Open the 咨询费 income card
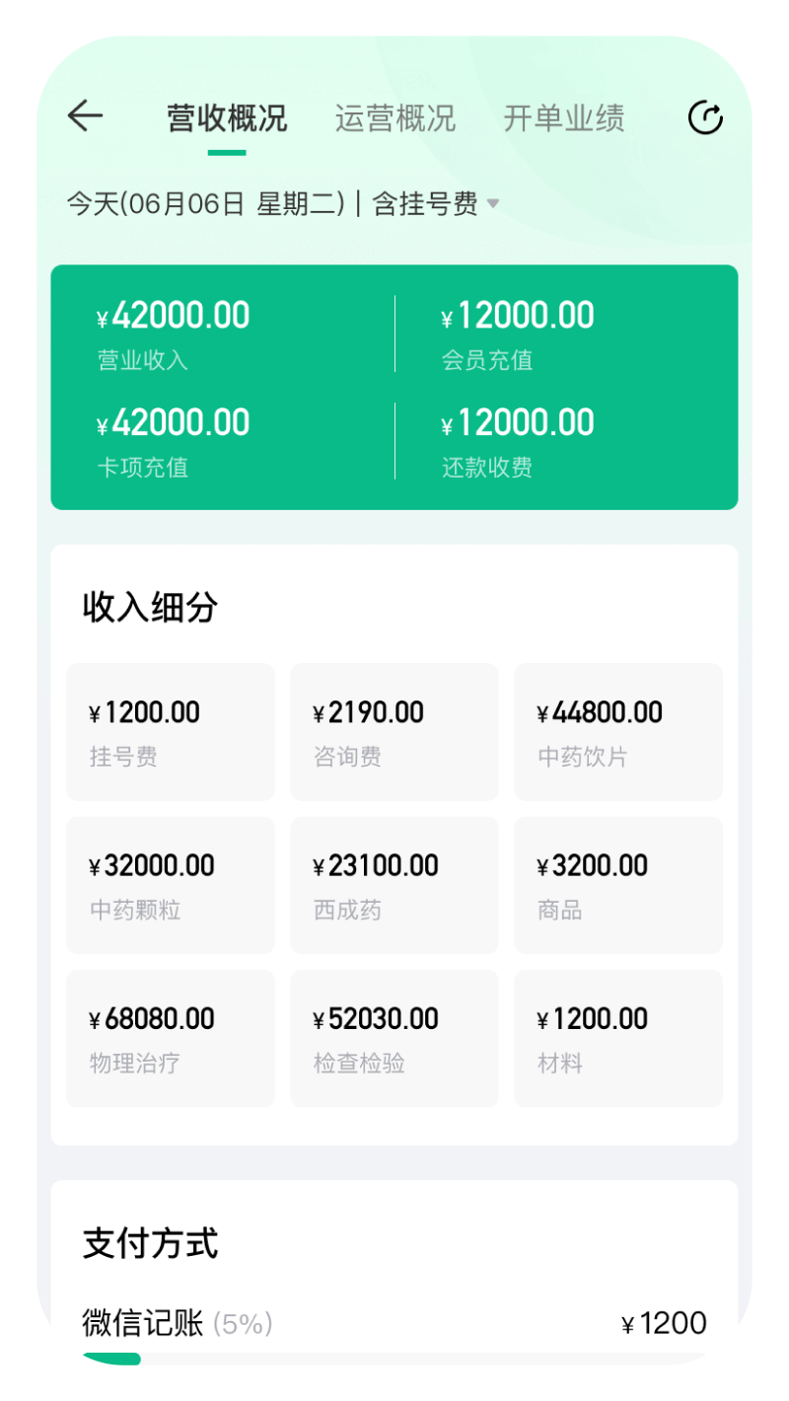The width and height of the screenshot is (789, 1401). click(394, 731)
